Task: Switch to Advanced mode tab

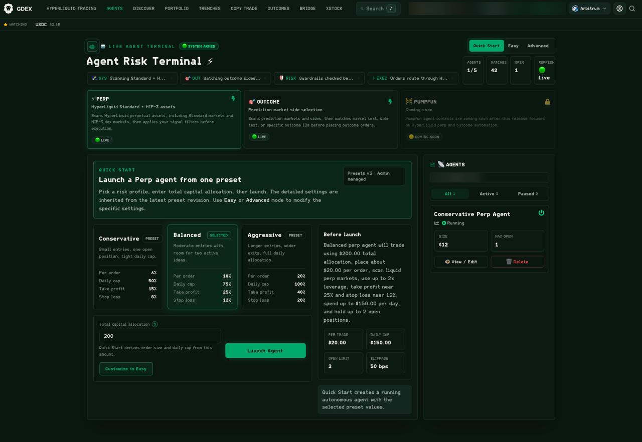Action: tap(538, 46)
